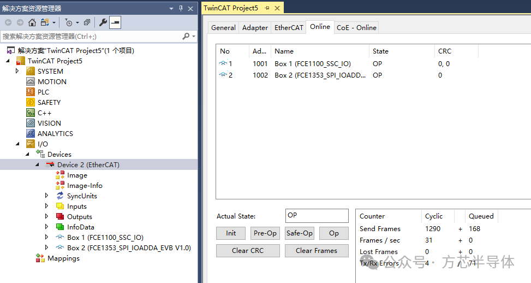Expand the InfoData node
The image size is (531, 283).
(x=47, y=227)
